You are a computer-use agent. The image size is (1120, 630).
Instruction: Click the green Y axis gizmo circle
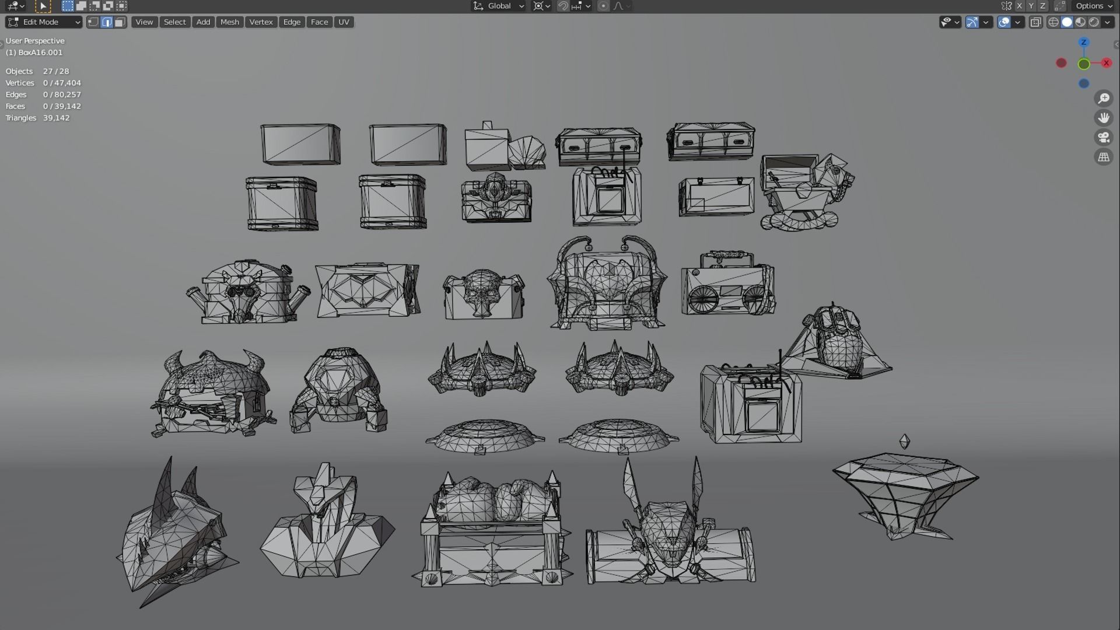(x=1084, y=64)
